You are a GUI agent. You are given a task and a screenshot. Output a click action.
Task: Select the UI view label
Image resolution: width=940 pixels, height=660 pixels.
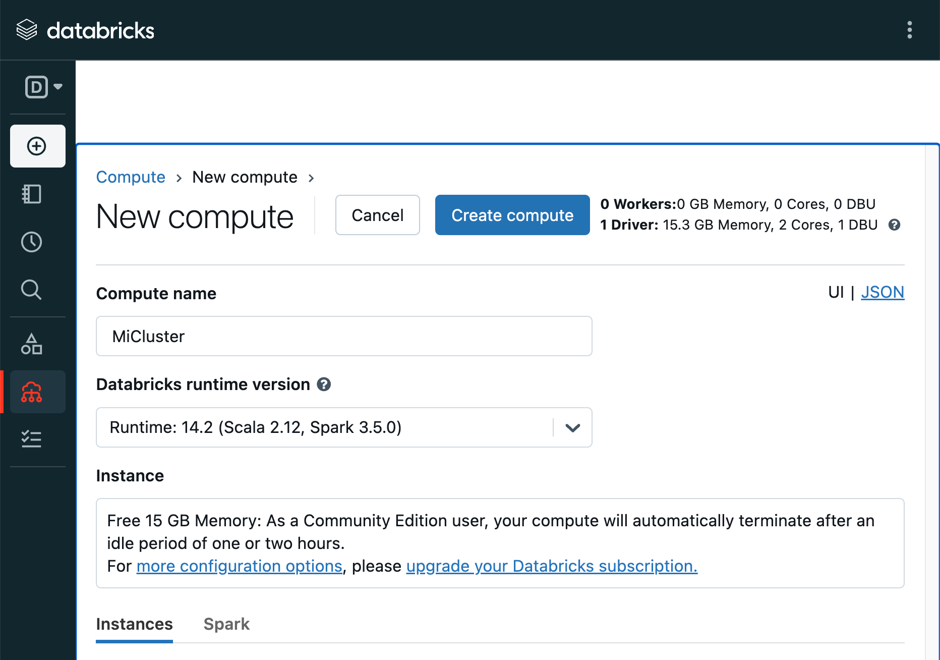(836, 292)
